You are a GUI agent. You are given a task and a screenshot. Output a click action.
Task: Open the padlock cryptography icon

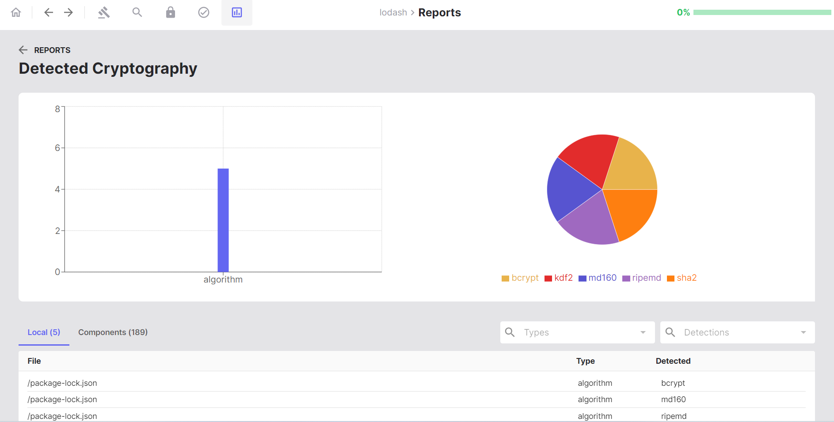click(171, 12)
